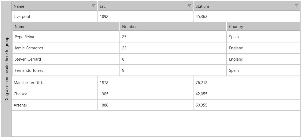302x138 pixels.
Task: Select the Pepe Reina player row
Action: tap(156, 37)
